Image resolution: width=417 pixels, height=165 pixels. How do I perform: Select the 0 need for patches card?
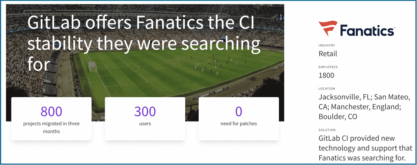tap(239, 119)
